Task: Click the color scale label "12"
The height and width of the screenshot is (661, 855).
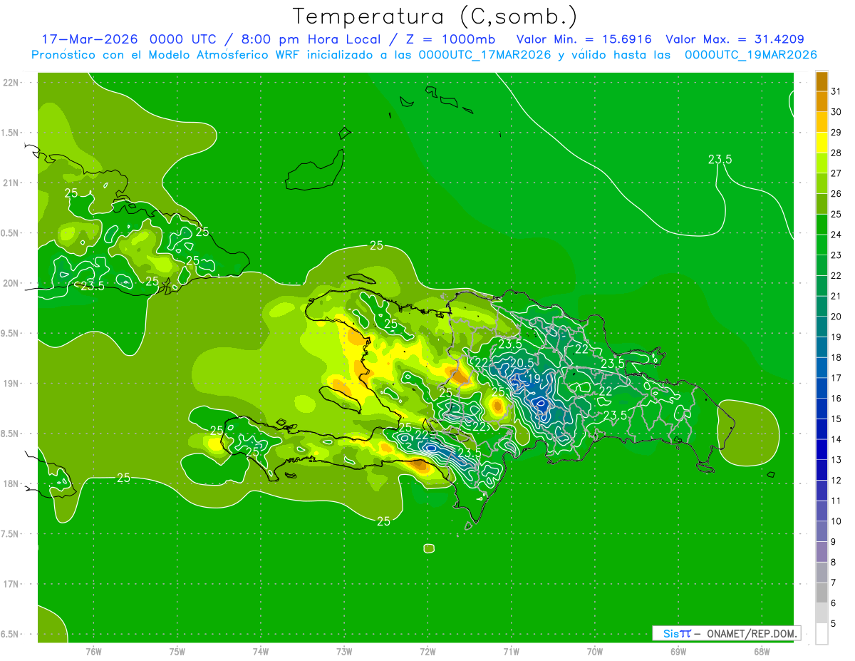Action: pyautogui.click(x=836, y=481)
